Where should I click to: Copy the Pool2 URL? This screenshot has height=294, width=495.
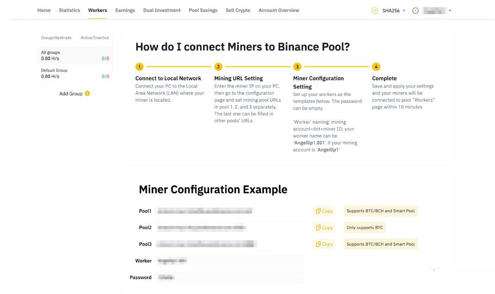(324, 228)
